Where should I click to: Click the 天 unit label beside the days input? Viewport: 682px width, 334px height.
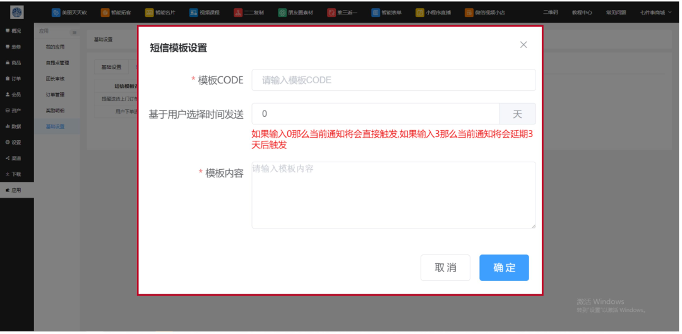point(518,114)
